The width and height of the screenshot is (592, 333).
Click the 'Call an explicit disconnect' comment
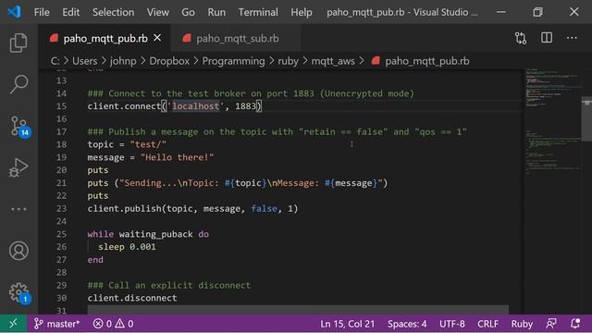[169, 285]
